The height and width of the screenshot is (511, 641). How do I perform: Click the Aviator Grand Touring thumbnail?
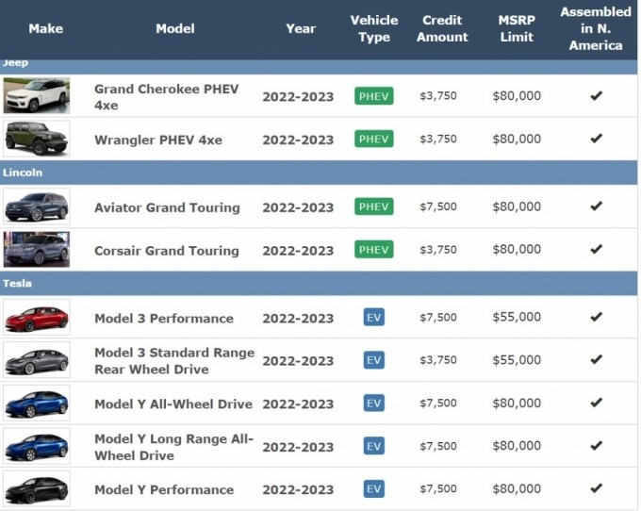click(x=37, y=206)
